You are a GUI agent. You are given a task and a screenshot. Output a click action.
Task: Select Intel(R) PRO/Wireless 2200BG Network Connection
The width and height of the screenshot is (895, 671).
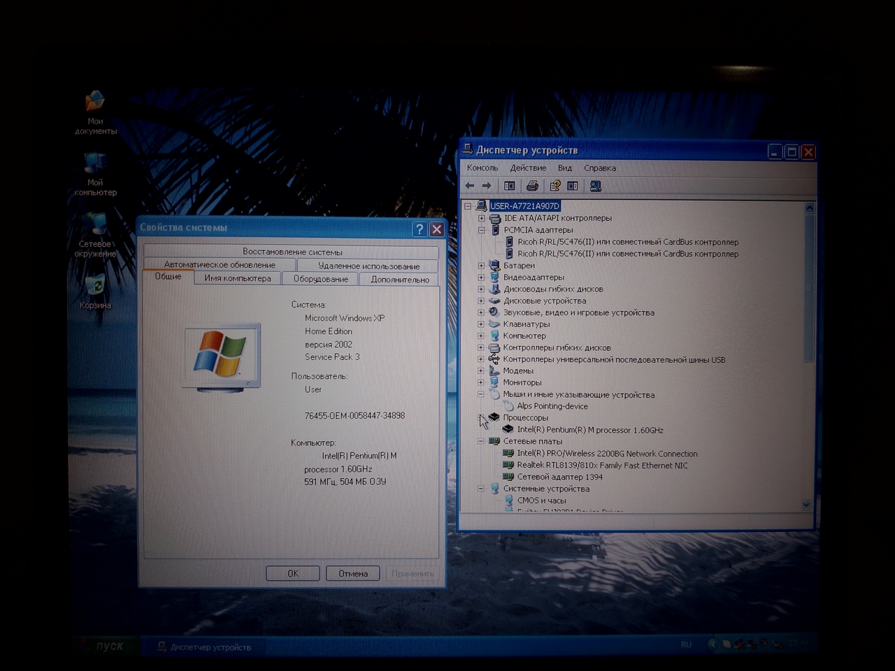607,453
